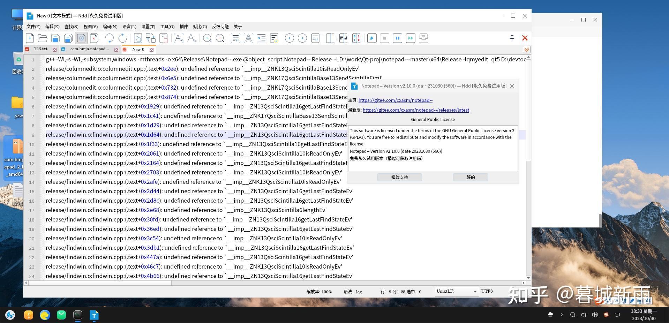The height and width of the screenshot is (323, 669).
Task: Click the Notepad-- icon in taskbar
Action: pos(94,315)
